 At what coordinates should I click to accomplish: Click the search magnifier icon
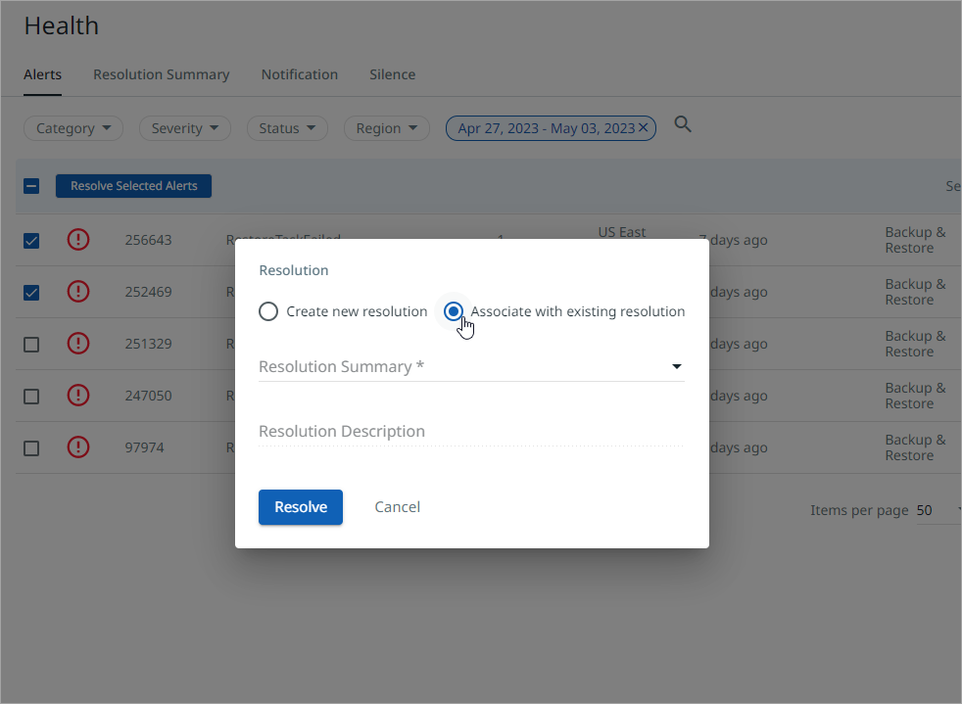pos(683,125)
